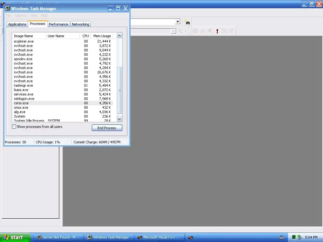
Task: Select the System process row
Action: coord(62,116)
